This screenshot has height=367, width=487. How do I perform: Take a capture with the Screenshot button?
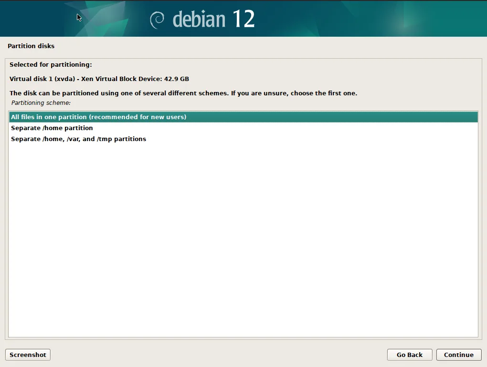28,355
